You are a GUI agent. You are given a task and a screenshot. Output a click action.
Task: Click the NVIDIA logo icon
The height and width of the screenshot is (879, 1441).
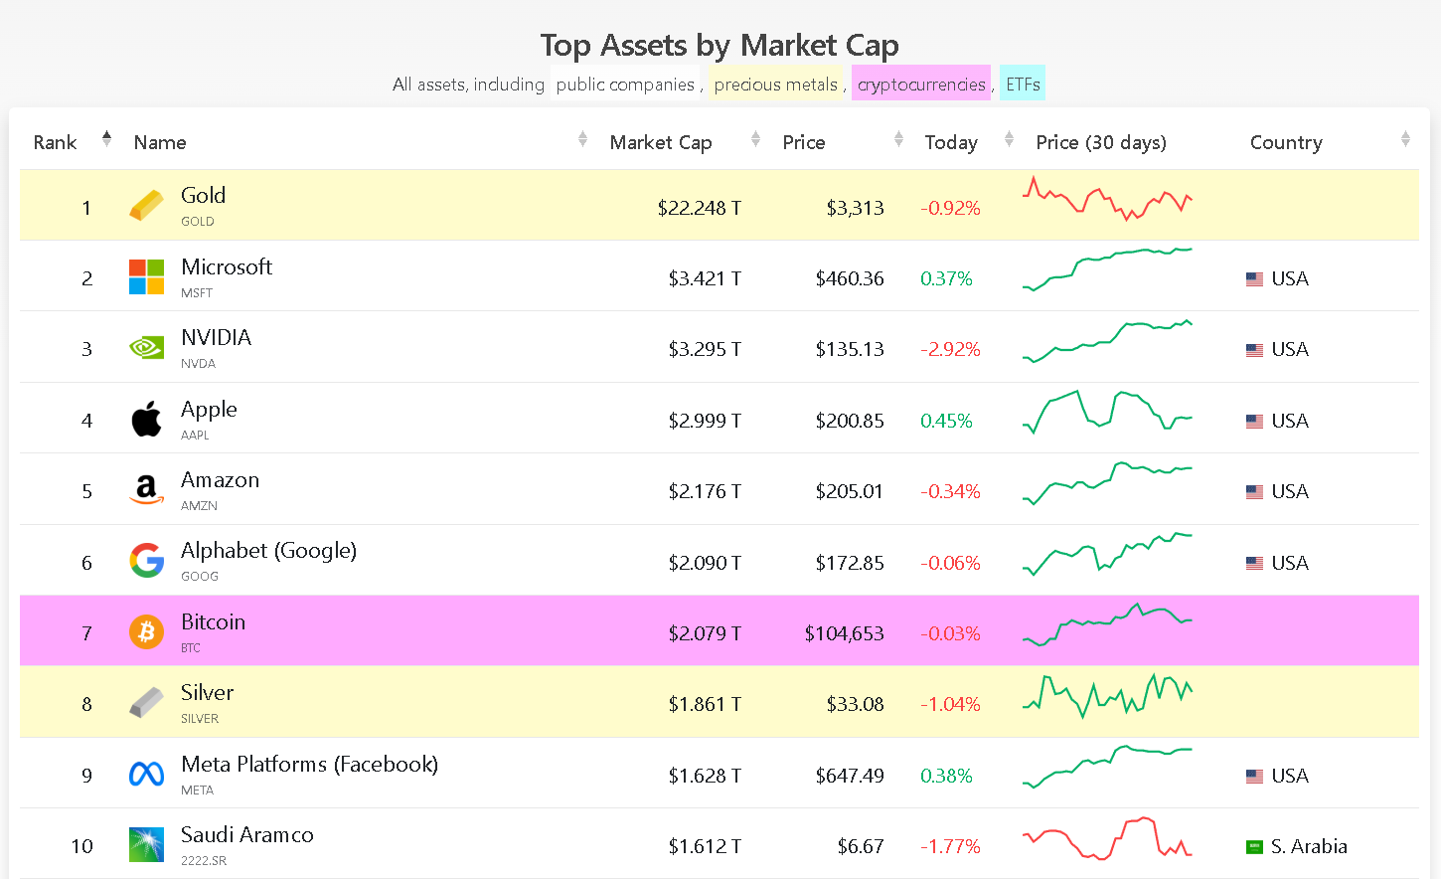tap(147, 348)
